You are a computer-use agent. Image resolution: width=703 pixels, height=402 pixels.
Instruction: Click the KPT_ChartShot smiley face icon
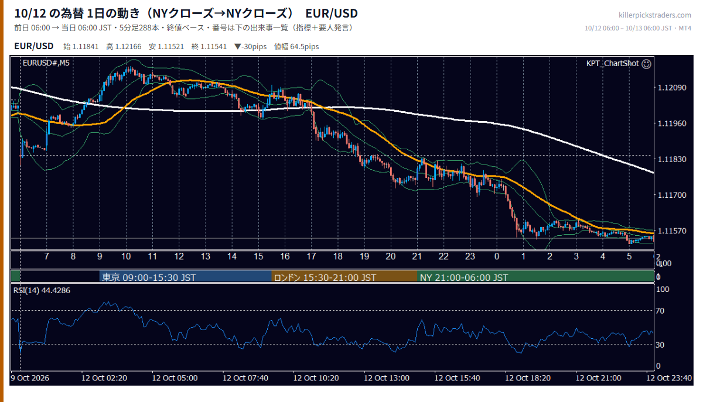point(647,64)
